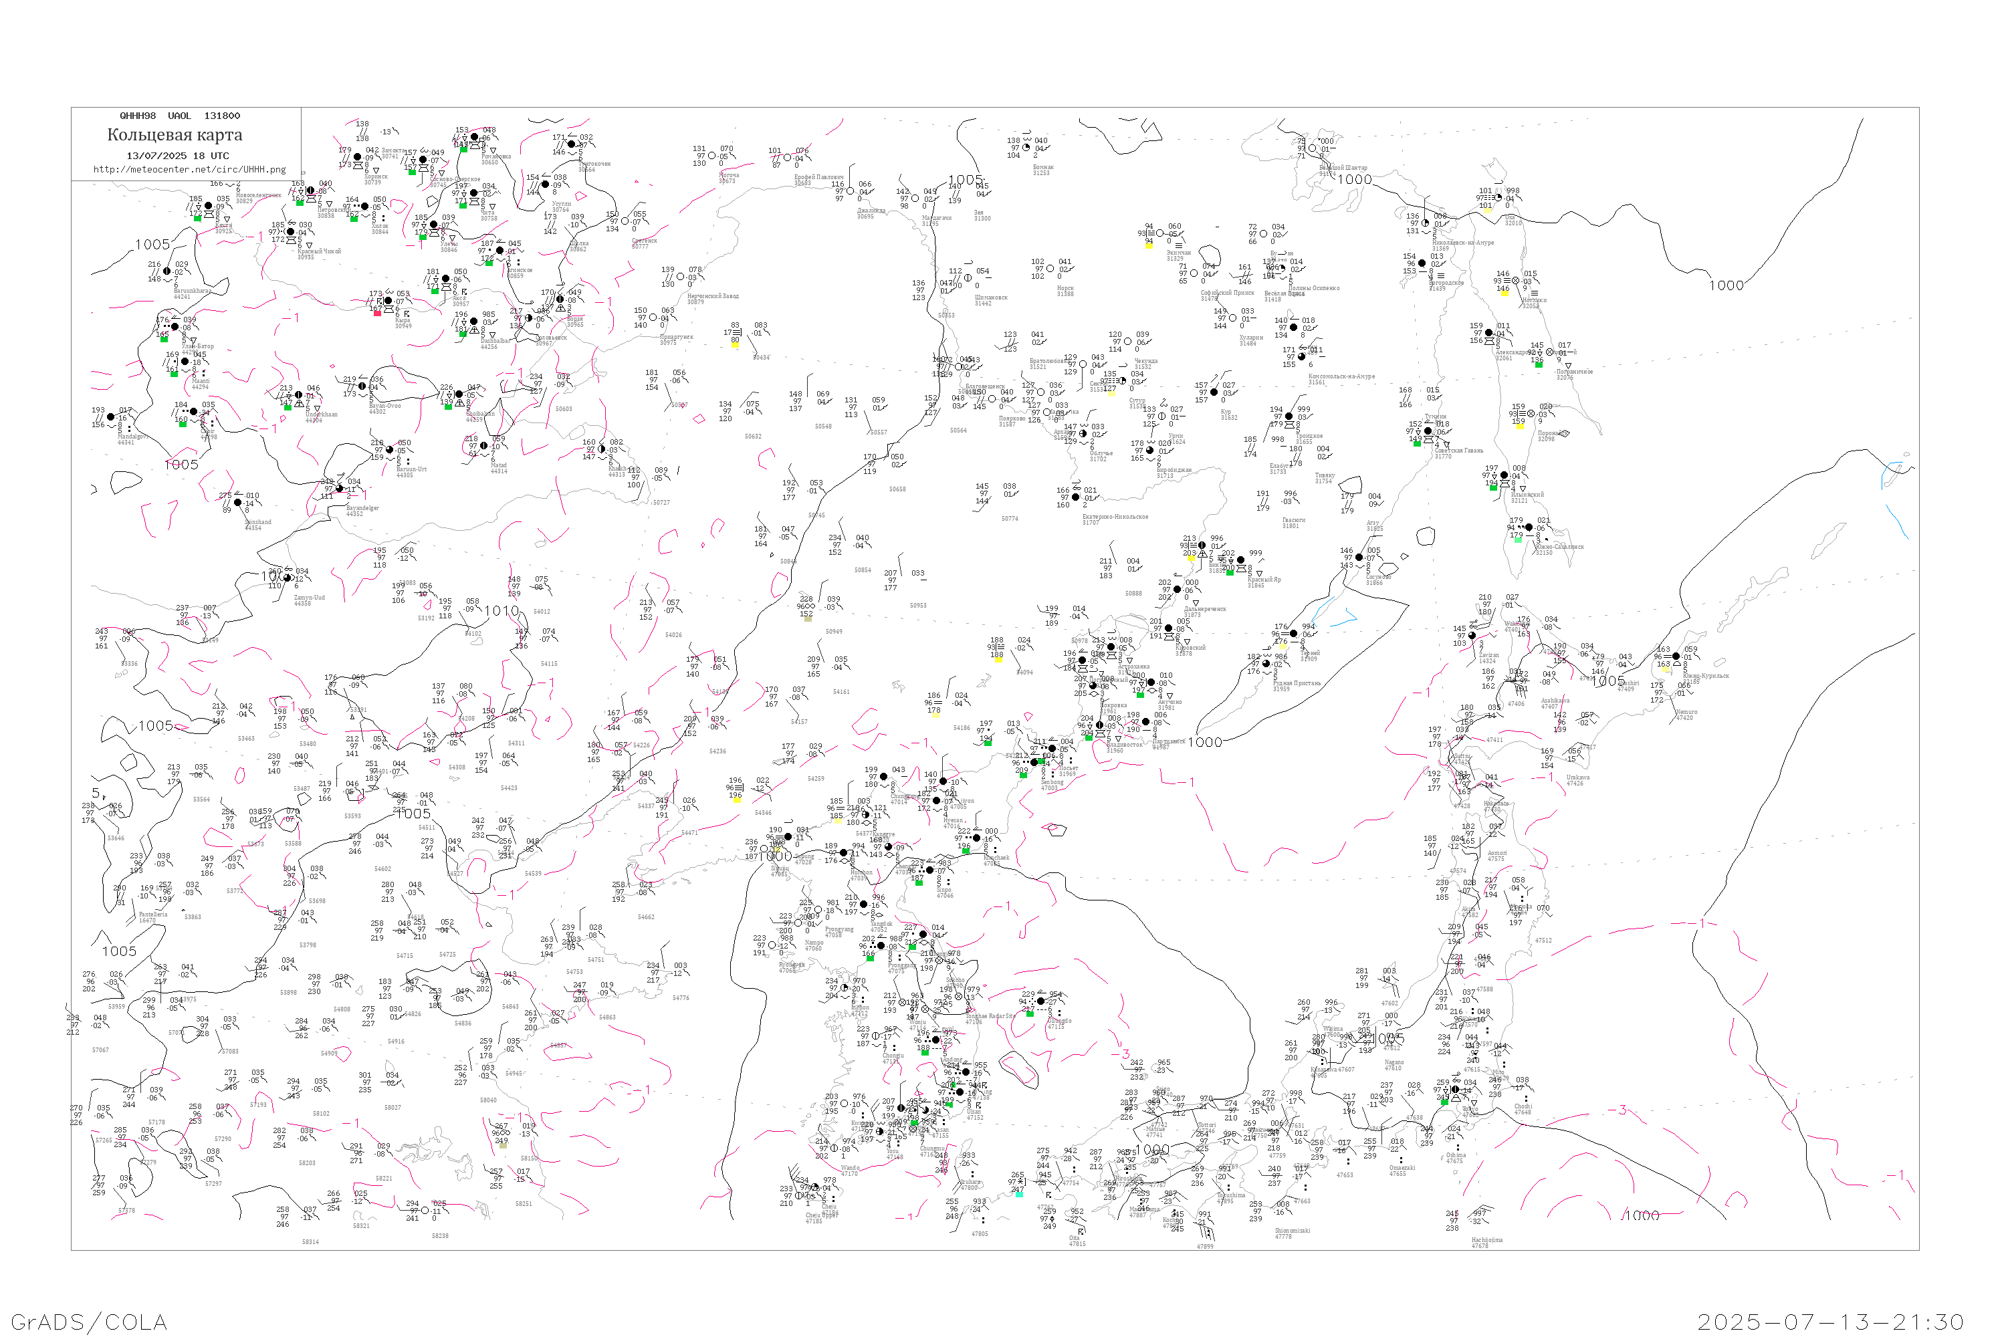Click the QHHH98 UAOL 131800 header code
This screenshot has height=1337, width=2006.
click(180, 116)
